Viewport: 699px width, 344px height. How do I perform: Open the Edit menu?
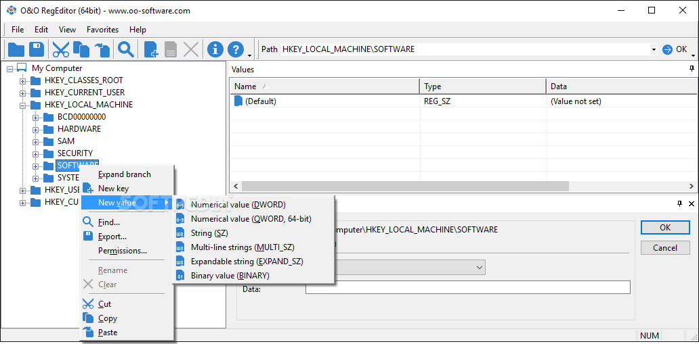point(41,30)
